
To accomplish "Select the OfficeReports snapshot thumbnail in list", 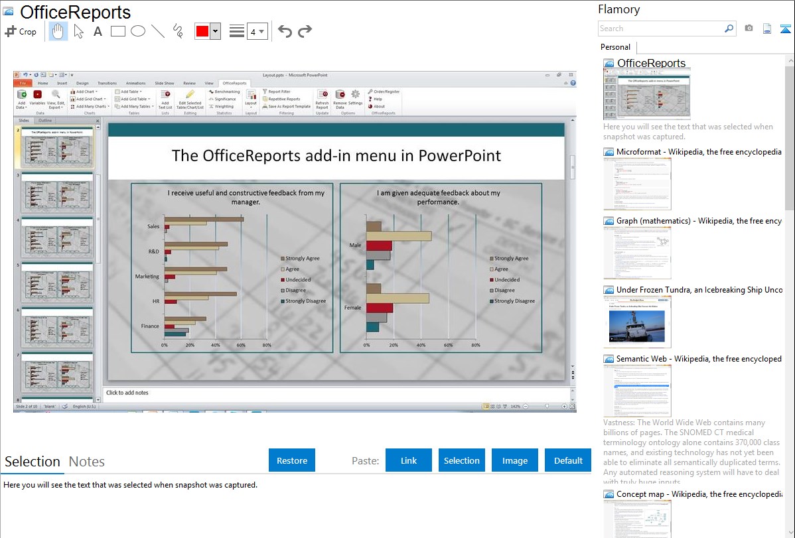I will (647, 94).
